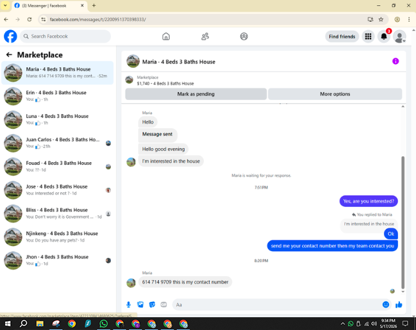The height and width of the screenshot is (330, 416).
Task: Click Maria's avatar beside contact number message
Action: 131,283
